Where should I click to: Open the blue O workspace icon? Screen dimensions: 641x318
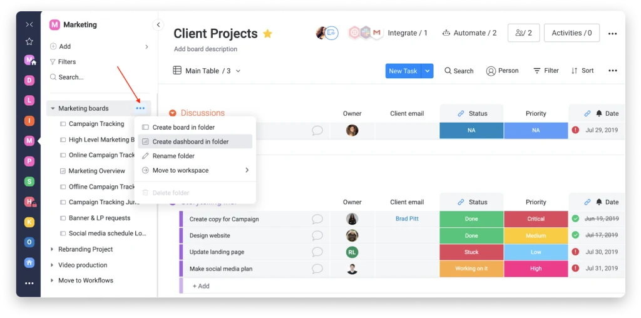tap(29, 242)
